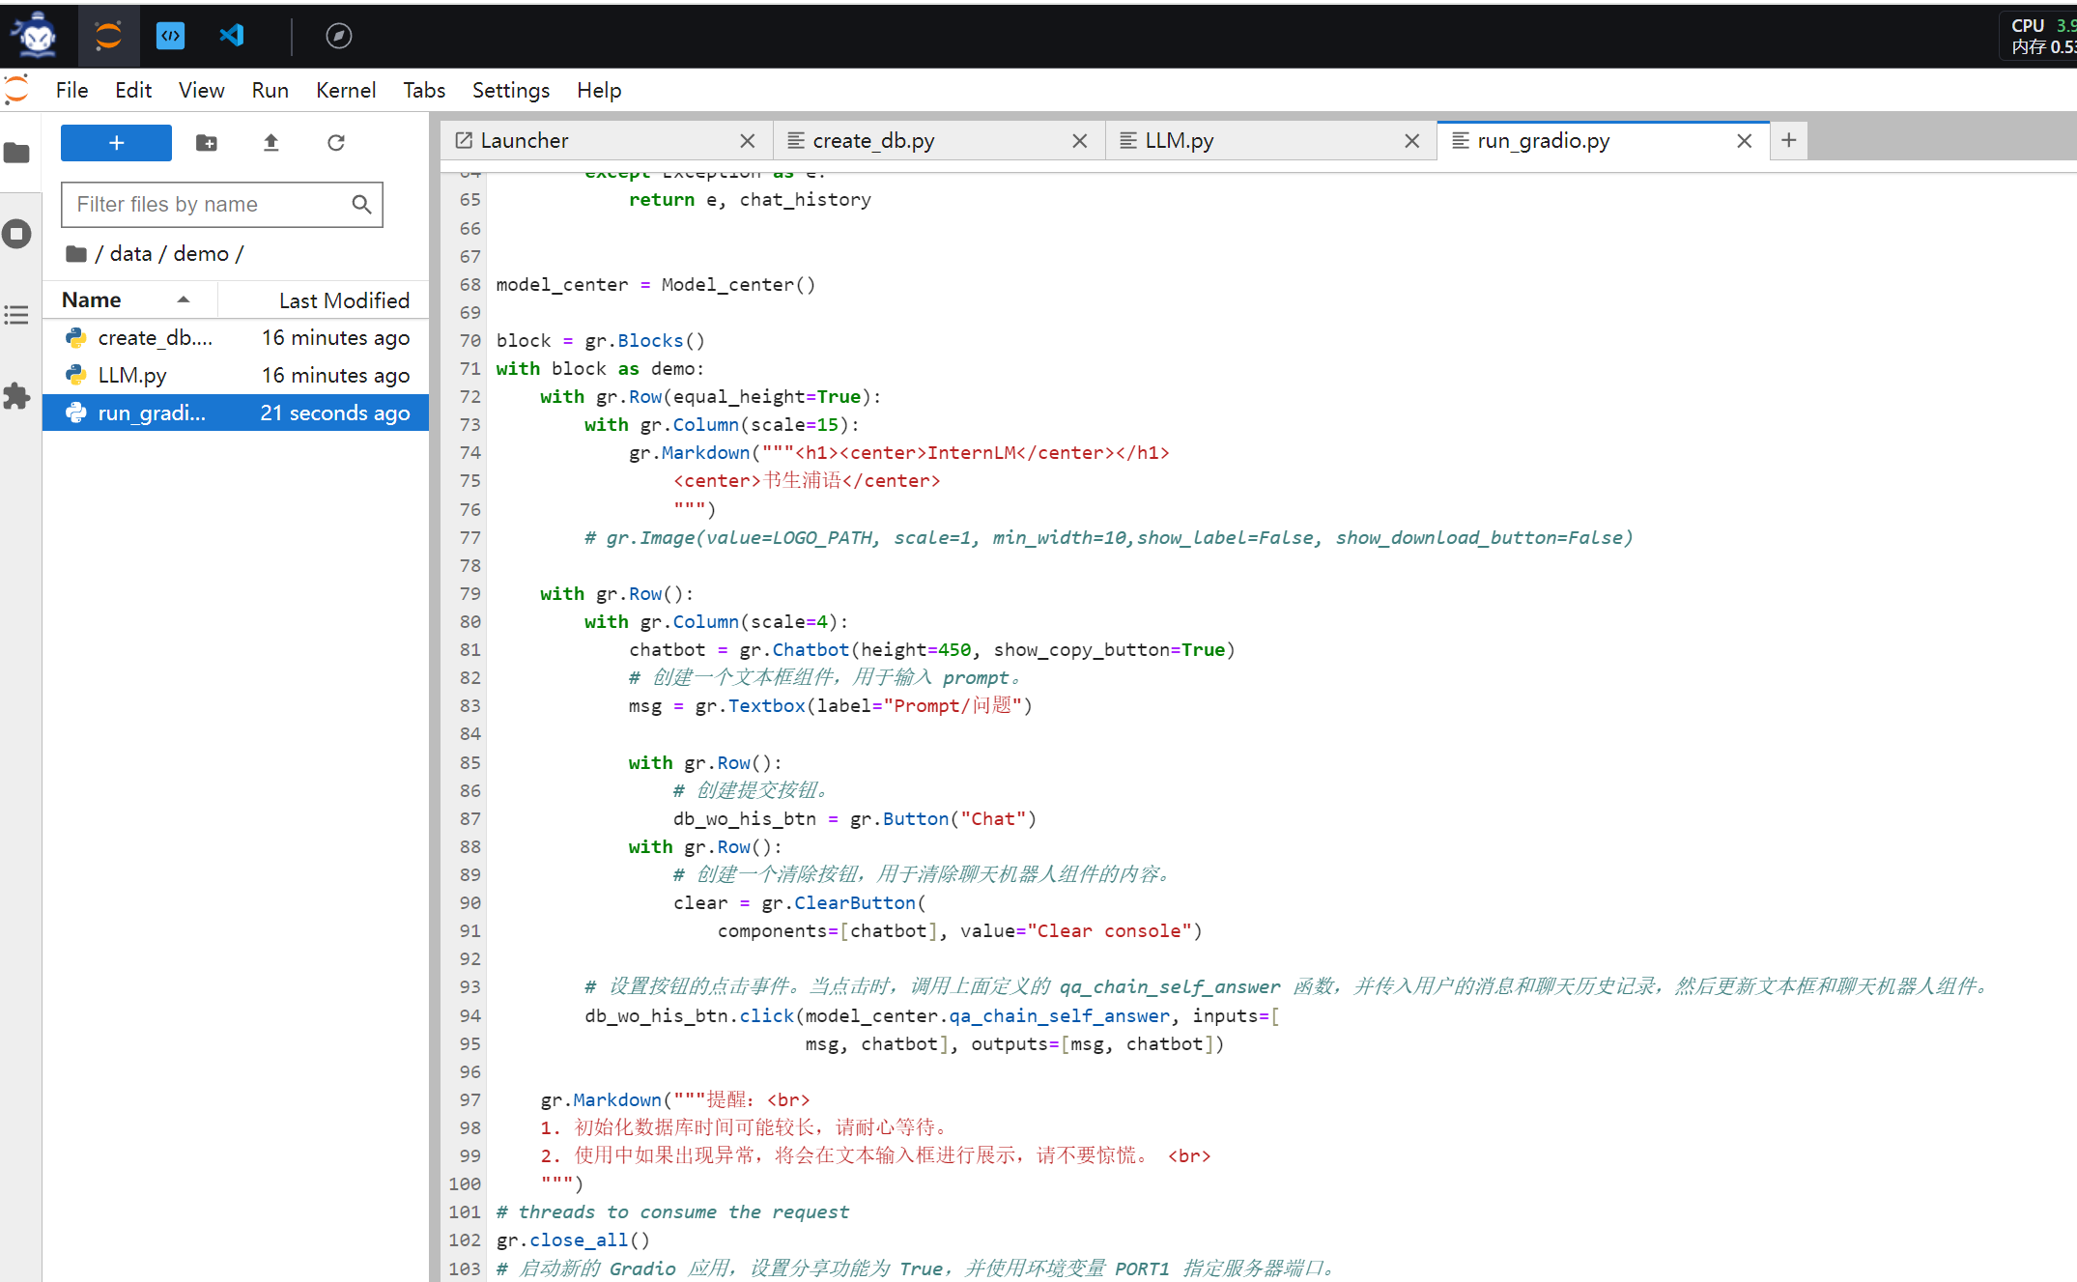Click the Upload Files icon
Image resolution: width=2077 pixels, height=1282 pixels.
coord(271,143)
